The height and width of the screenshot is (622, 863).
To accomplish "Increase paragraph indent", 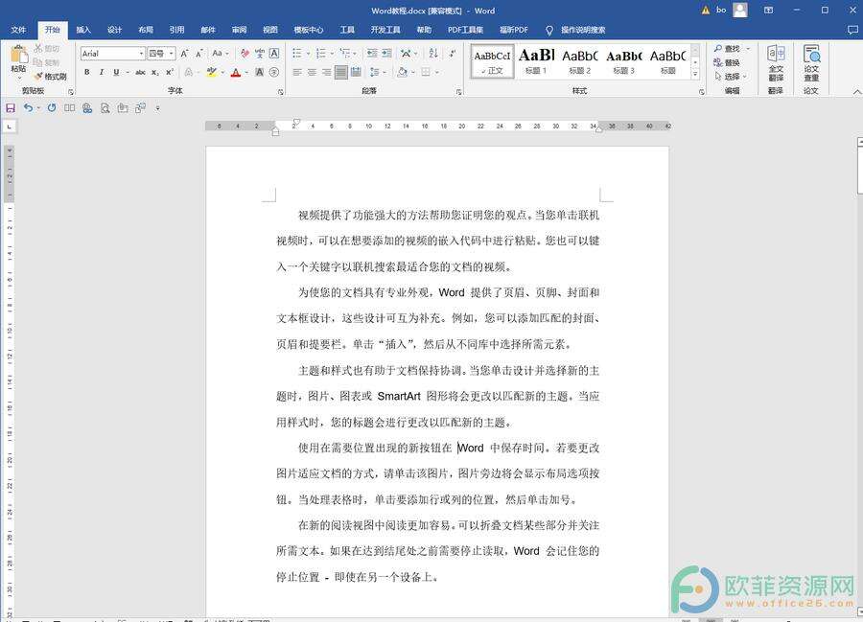I will point(387,54).
